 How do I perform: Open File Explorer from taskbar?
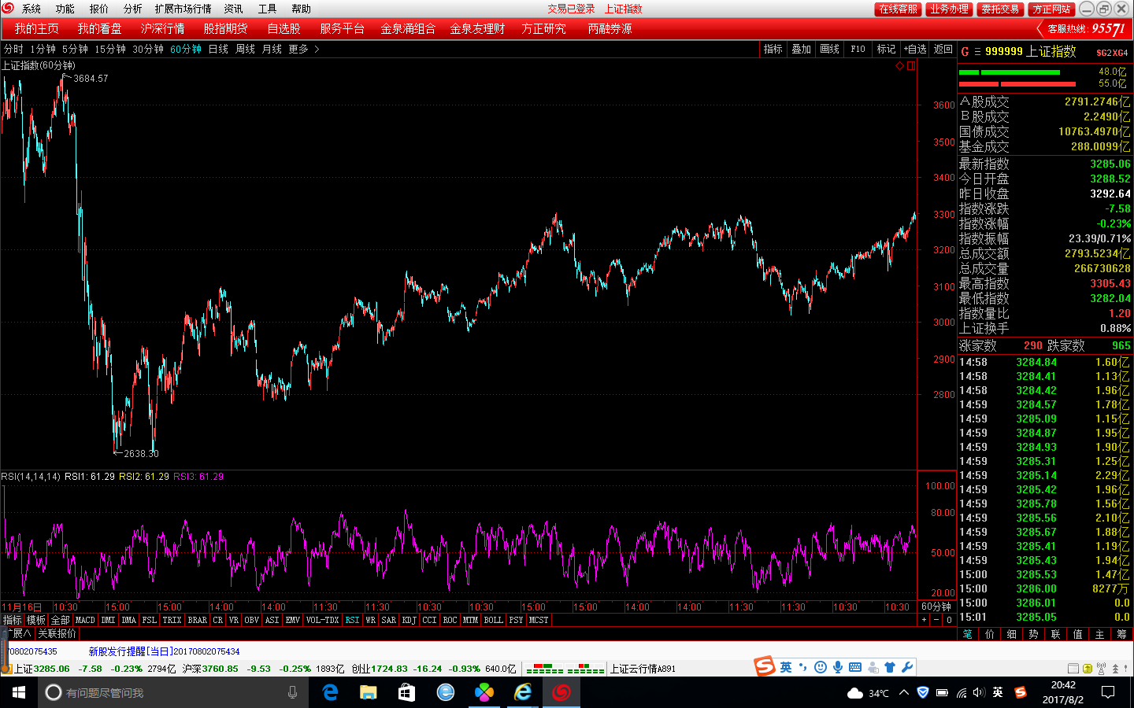pos(368,692)
